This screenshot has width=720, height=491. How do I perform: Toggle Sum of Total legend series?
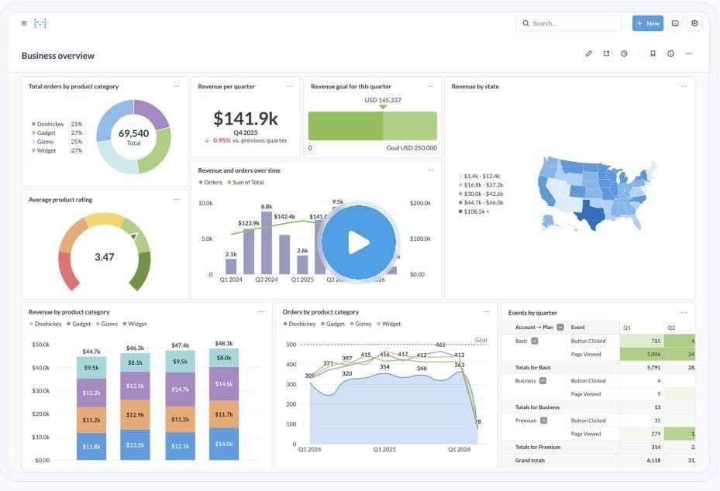(x=246, y=182)
